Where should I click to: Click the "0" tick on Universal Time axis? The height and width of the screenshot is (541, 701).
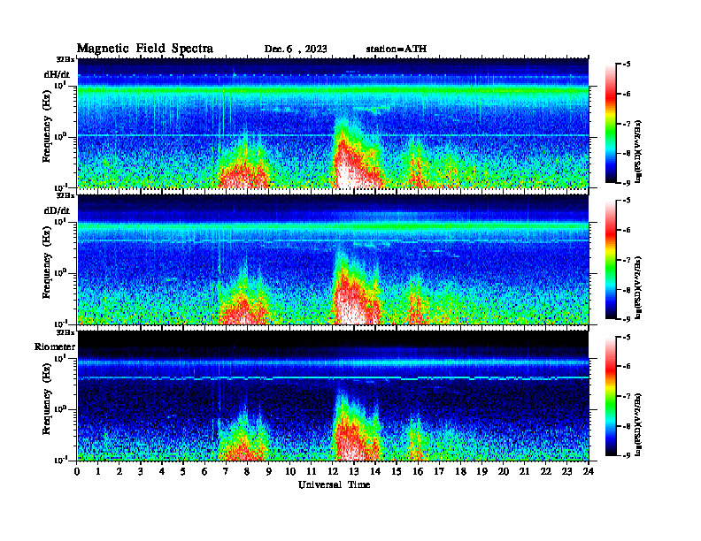(77, 471)
